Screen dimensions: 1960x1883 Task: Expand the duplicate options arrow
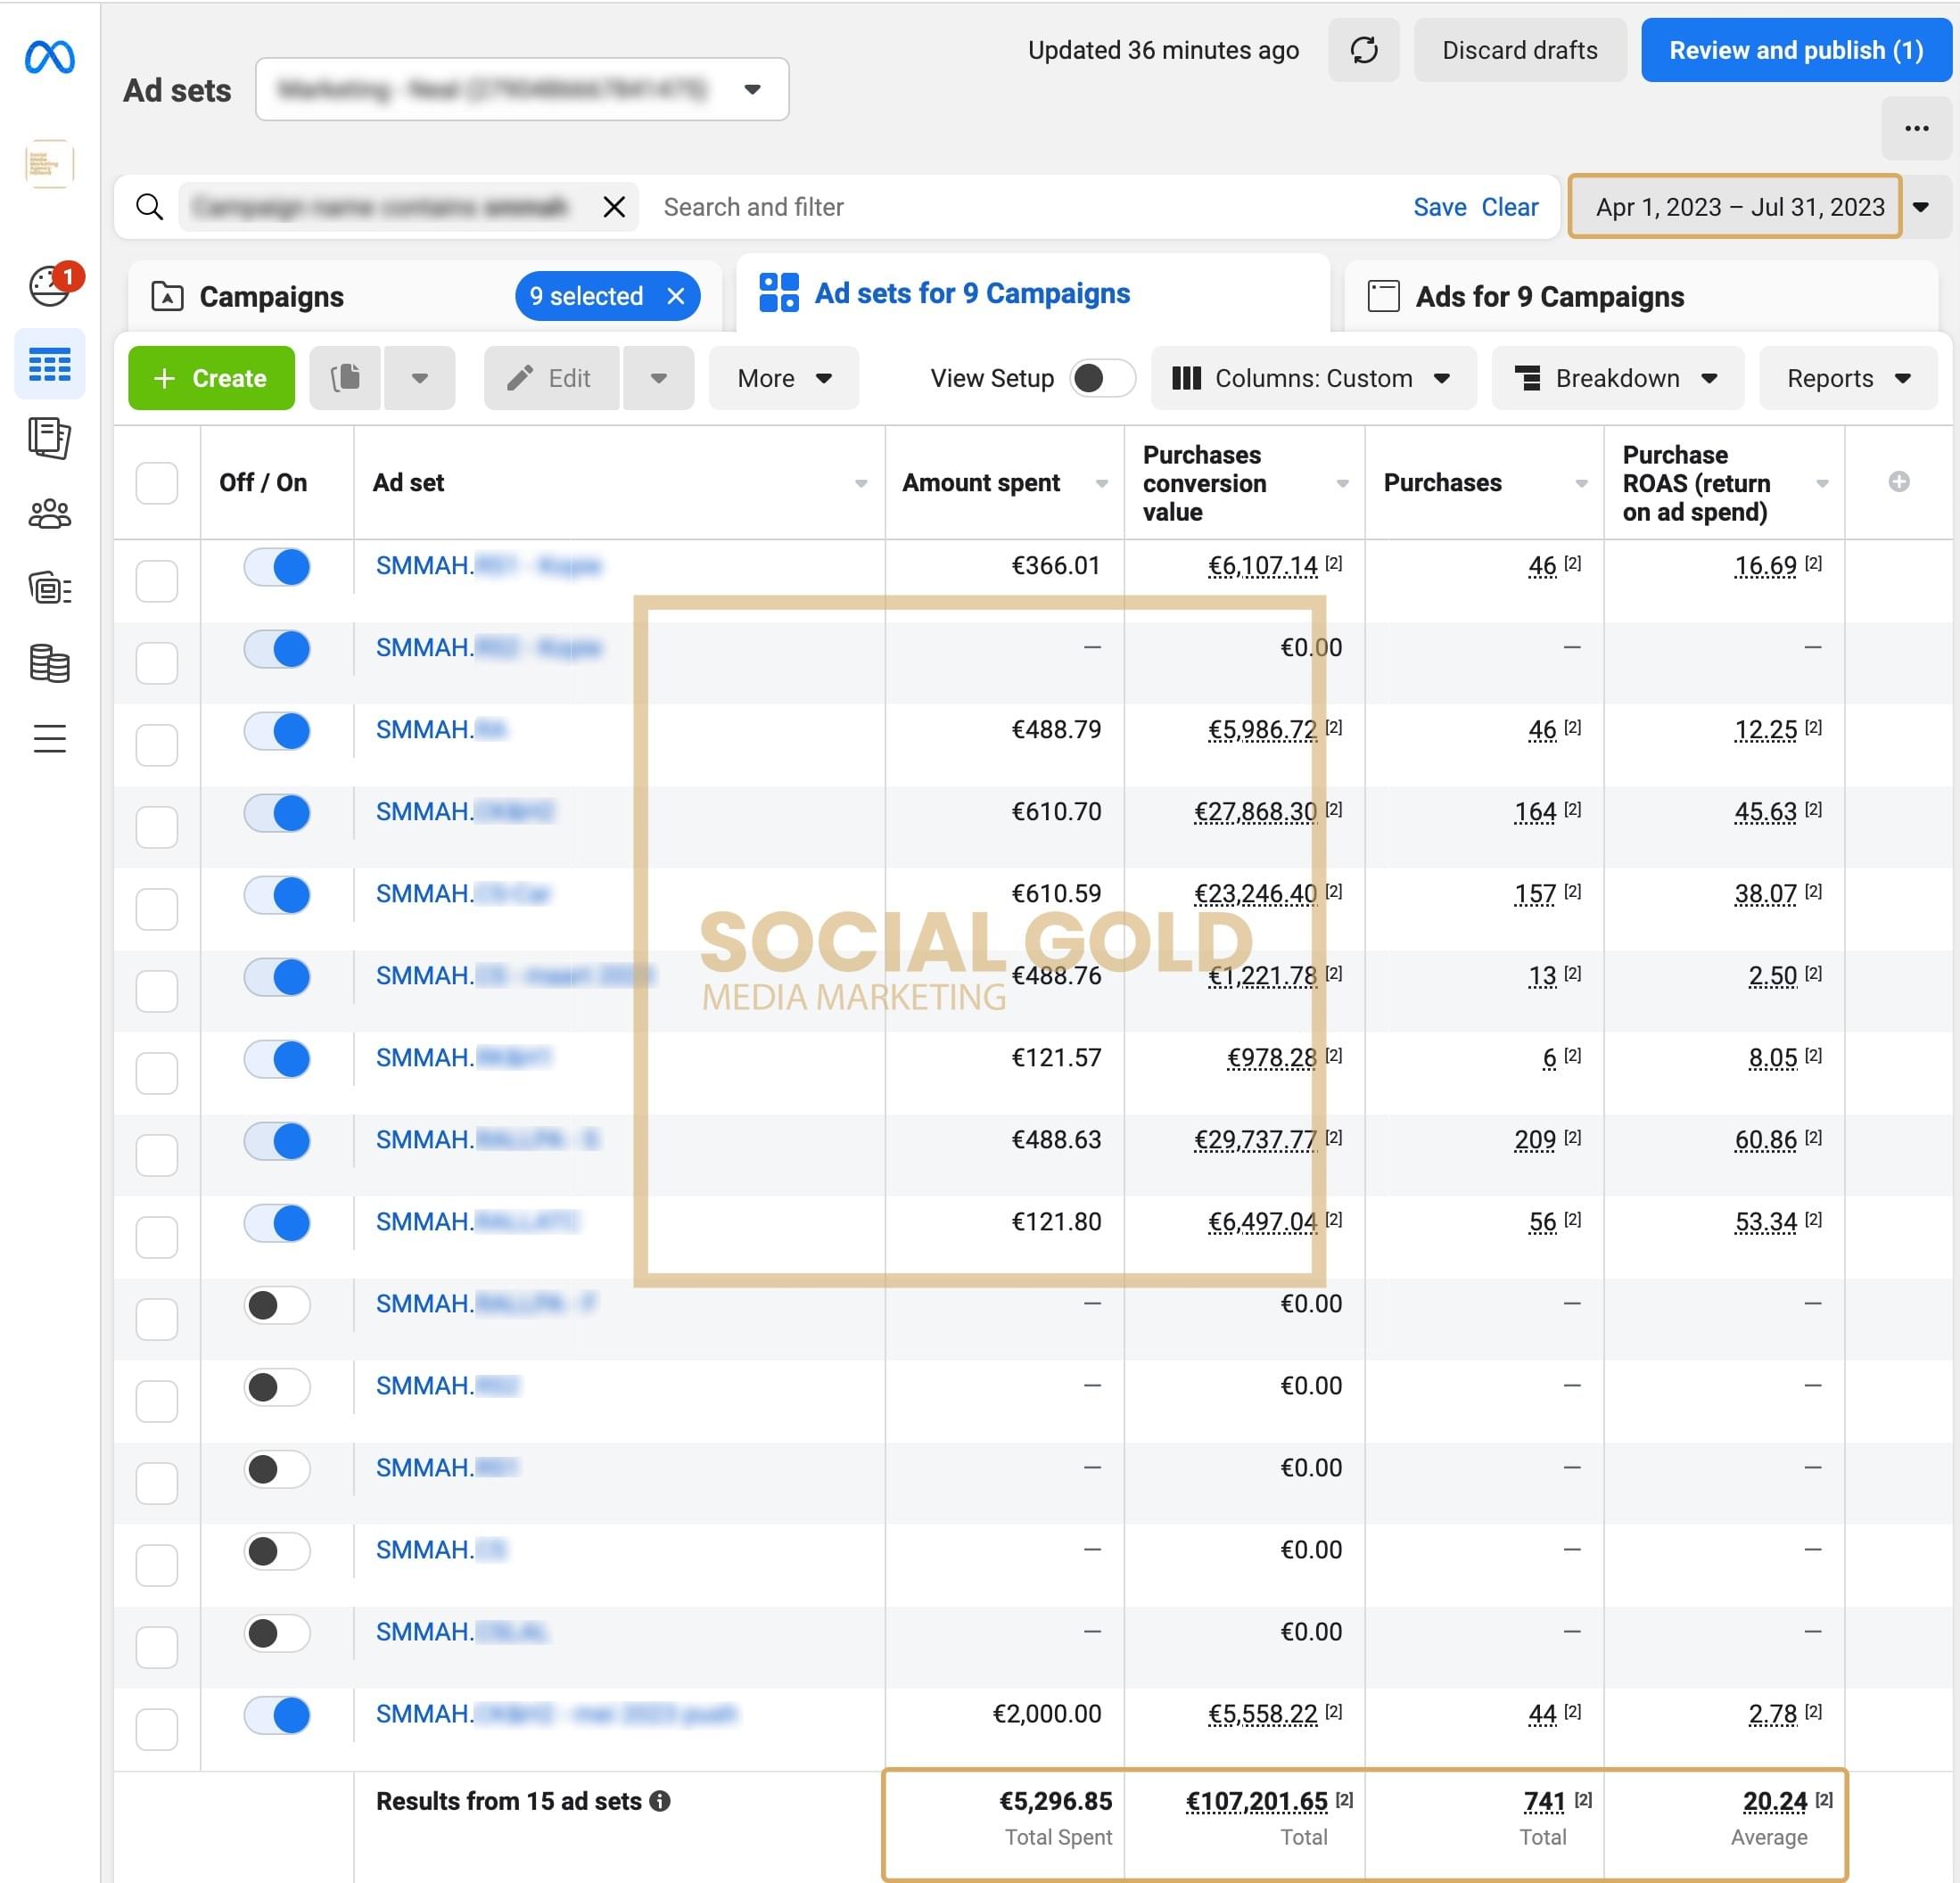[420, 378]
